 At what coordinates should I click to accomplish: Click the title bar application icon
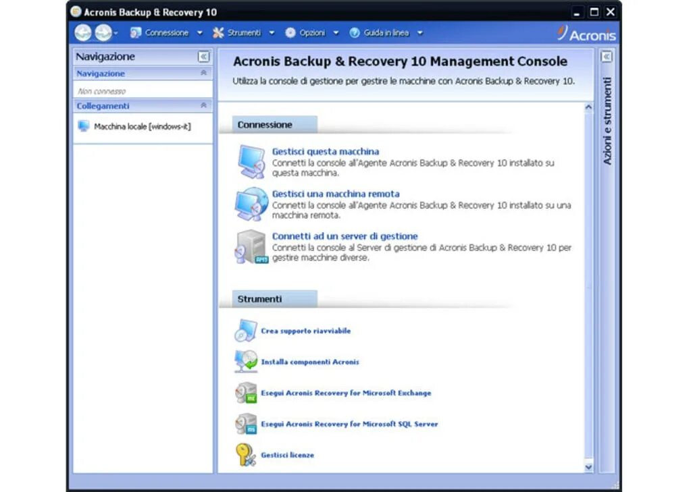76,11
